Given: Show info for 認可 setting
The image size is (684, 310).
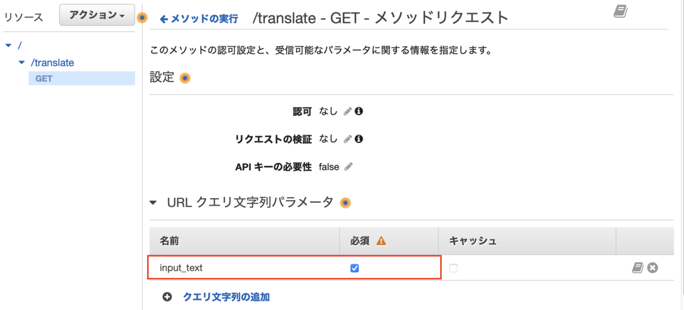Looking at the screenshot, I should [x=359, y=111].
